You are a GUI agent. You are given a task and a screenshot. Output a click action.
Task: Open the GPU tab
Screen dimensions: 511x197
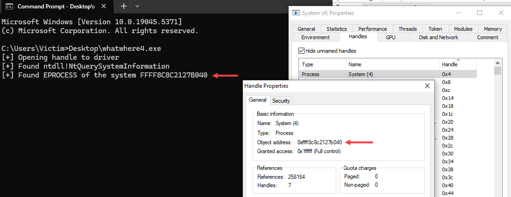tap(390, 37)
